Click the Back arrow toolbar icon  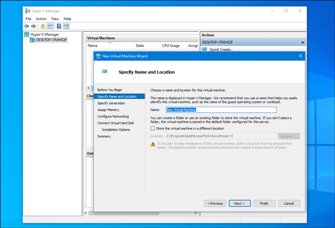(x=27, y=26)
